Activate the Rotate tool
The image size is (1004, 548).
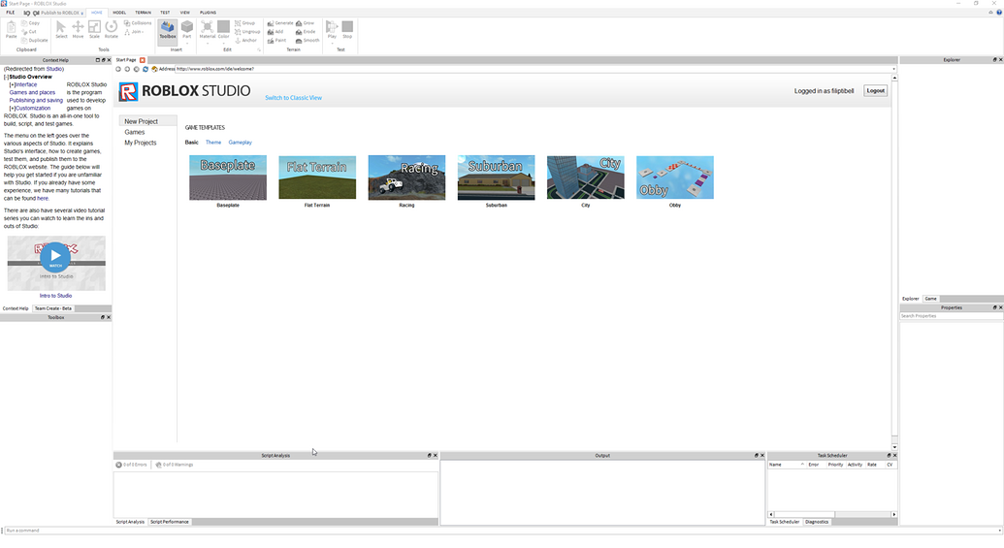(111, 29)
